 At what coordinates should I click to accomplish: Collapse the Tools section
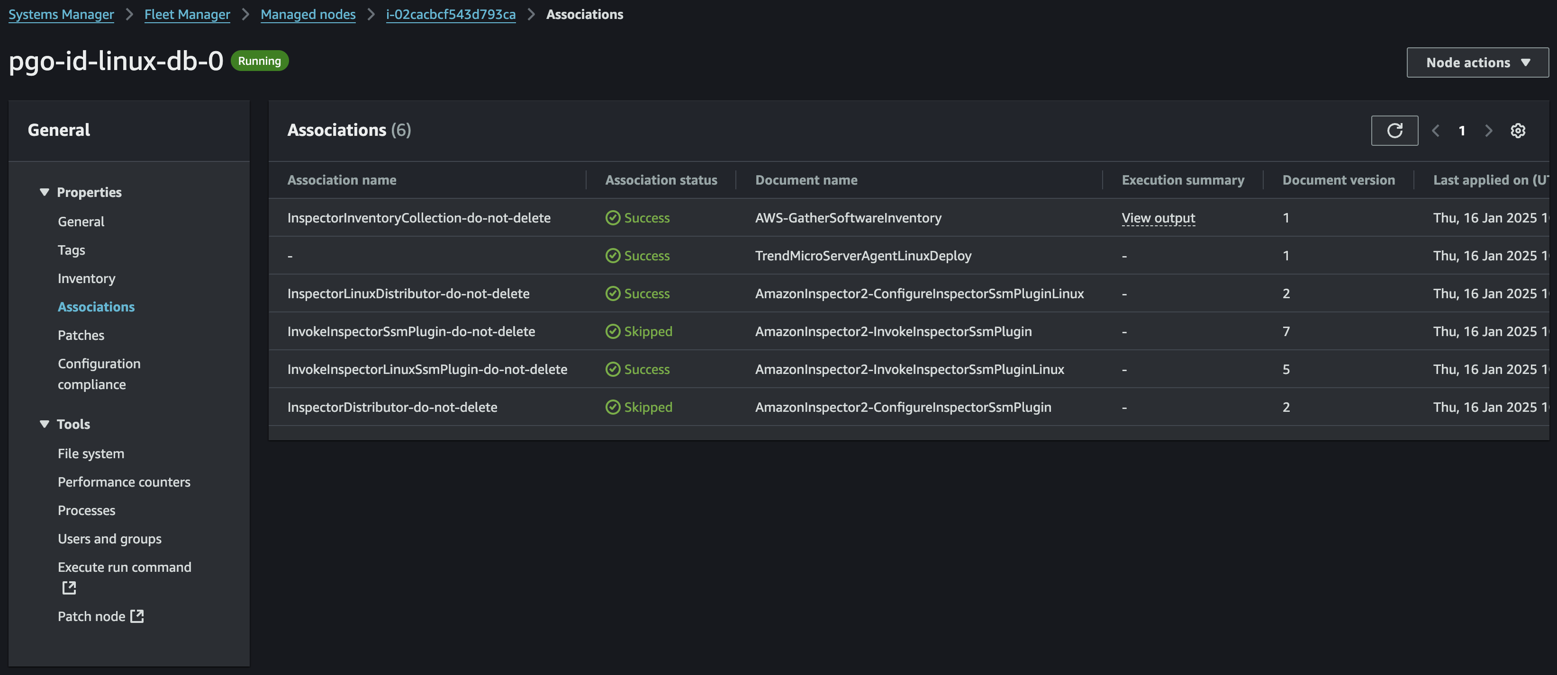pos(44,424)
